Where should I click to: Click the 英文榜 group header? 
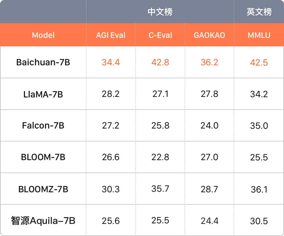(x=259, y=12)
